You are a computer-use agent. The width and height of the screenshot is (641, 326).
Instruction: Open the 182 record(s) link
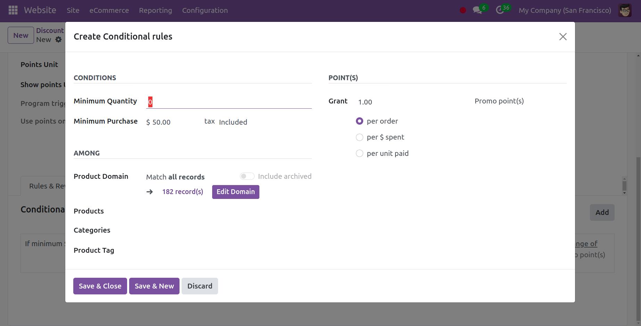183,192
